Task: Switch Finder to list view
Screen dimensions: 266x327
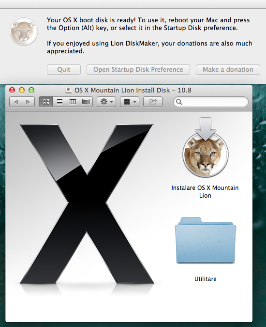Action: pos(59,102)
